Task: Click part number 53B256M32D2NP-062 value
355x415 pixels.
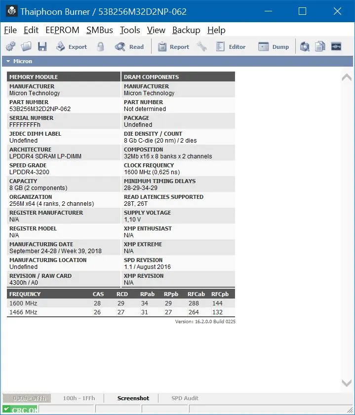Action: 40,109
